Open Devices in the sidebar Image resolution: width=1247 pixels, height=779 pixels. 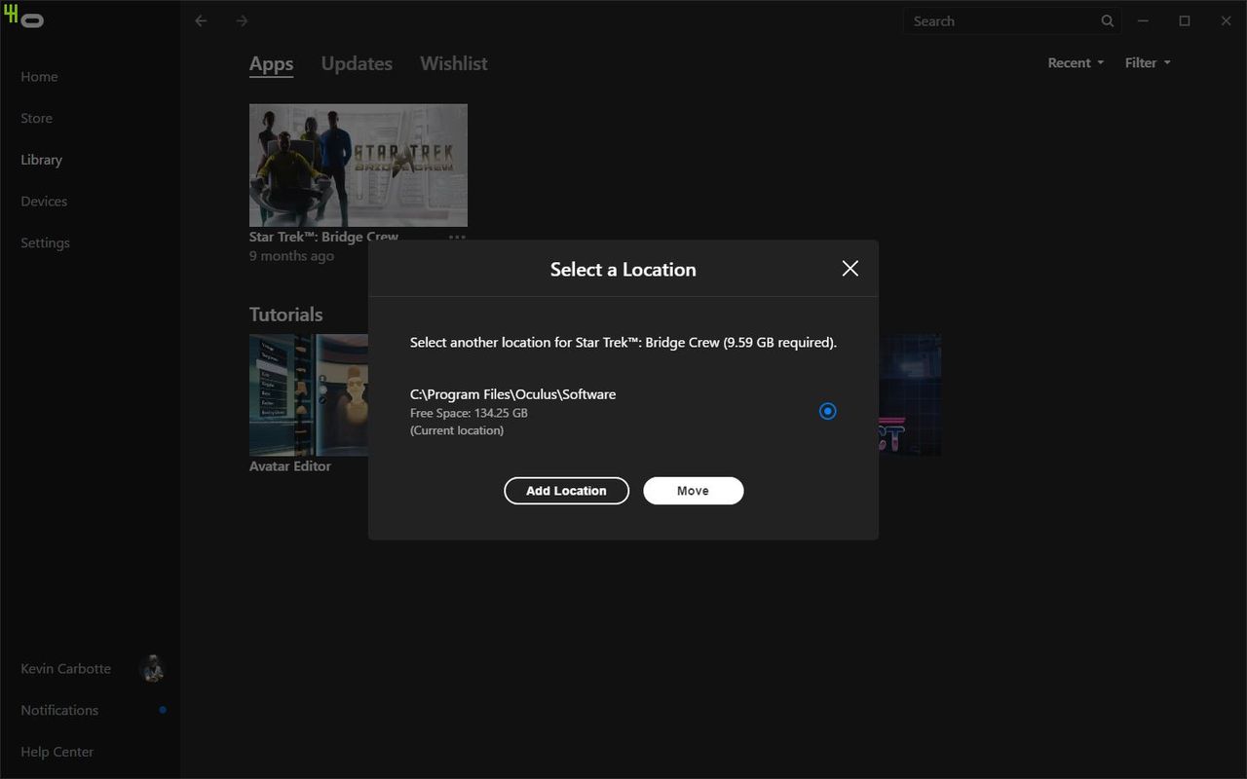44,201
